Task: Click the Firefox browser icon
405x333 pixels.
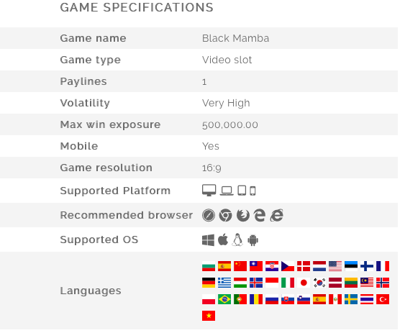Action: tap(243, 215)
